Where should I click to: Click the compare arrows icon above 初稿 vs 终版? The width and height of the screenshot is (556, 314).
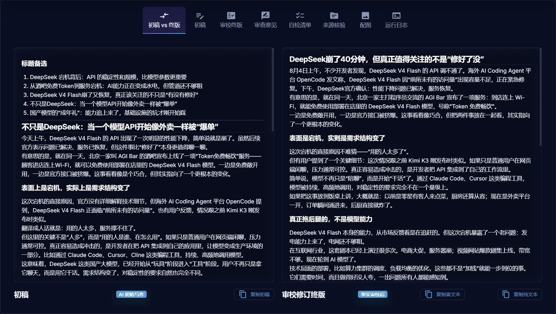coord(164,16)
